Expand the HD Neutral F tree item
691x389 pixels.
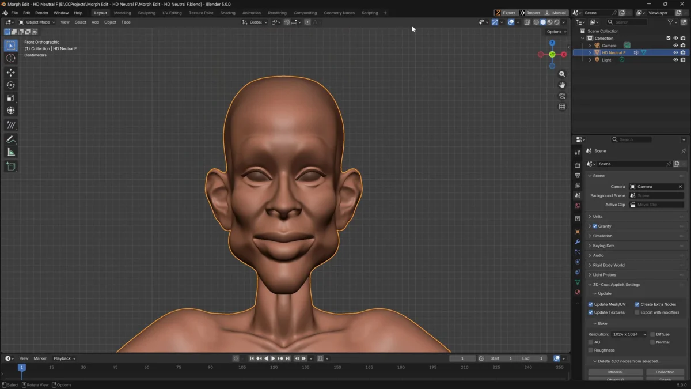click(590, 52)
